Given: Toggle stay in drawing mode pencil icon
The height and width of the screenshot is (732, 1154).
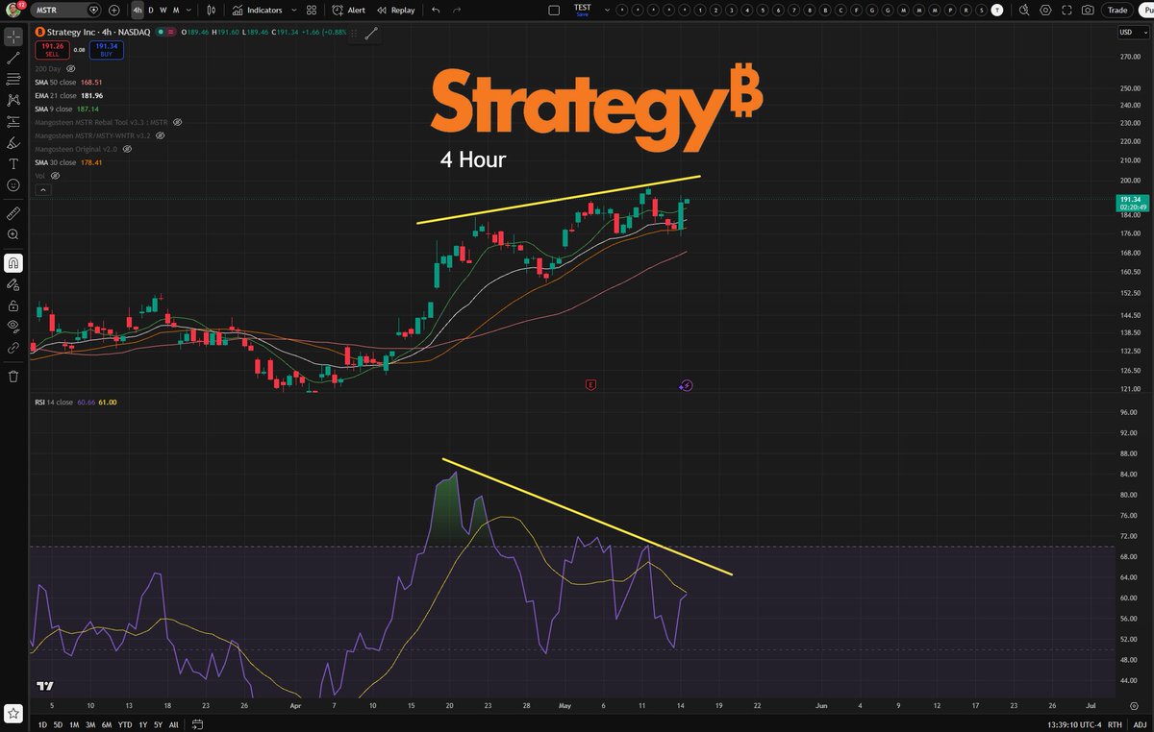Looking at the screenshot, I should (13, 284).
